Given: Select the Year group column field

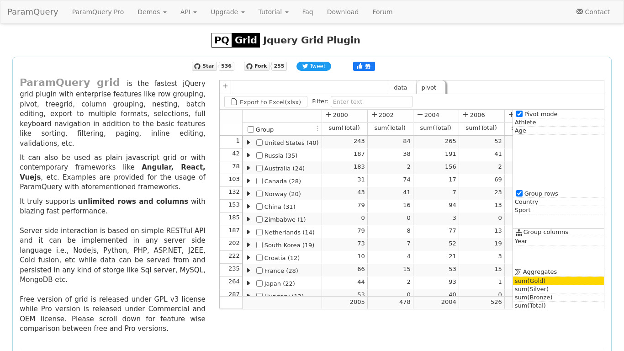Looking at the screenshot, I should point(558,241).
